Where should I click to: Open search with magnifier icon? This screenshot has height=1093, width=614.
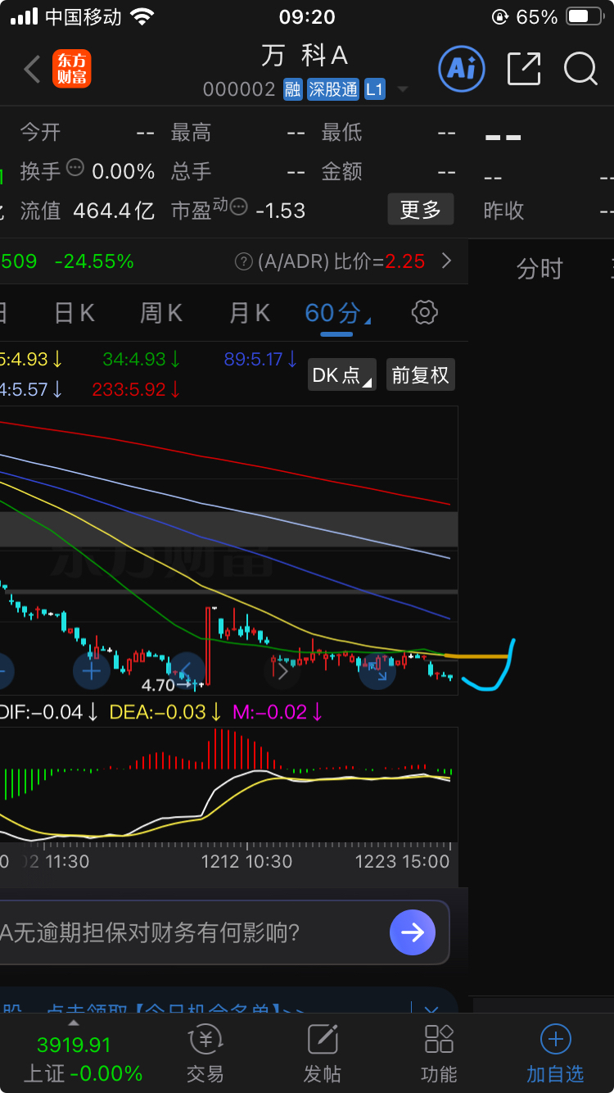580,69
